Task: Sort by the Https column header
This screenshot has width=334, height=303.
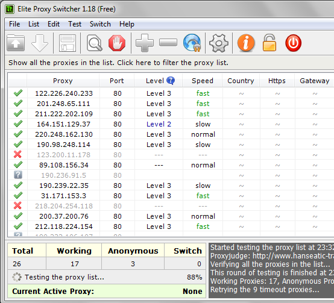Action: (x=277, y=81)
